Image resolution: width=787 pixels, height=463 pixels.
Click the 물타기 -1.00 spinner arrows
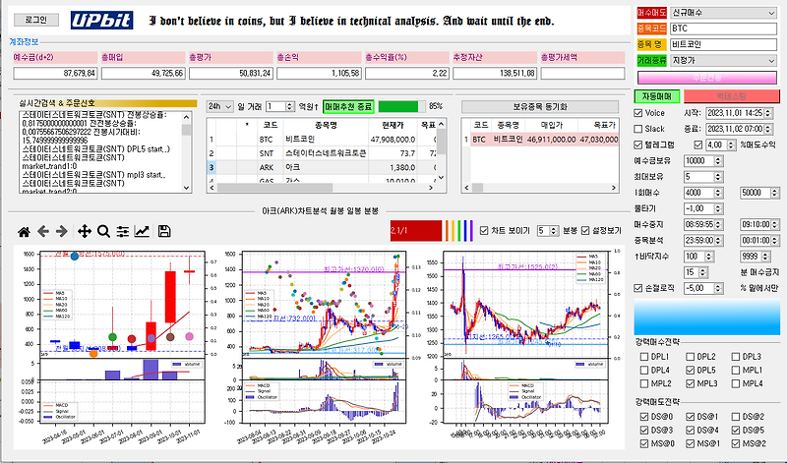tap(718, 208)
